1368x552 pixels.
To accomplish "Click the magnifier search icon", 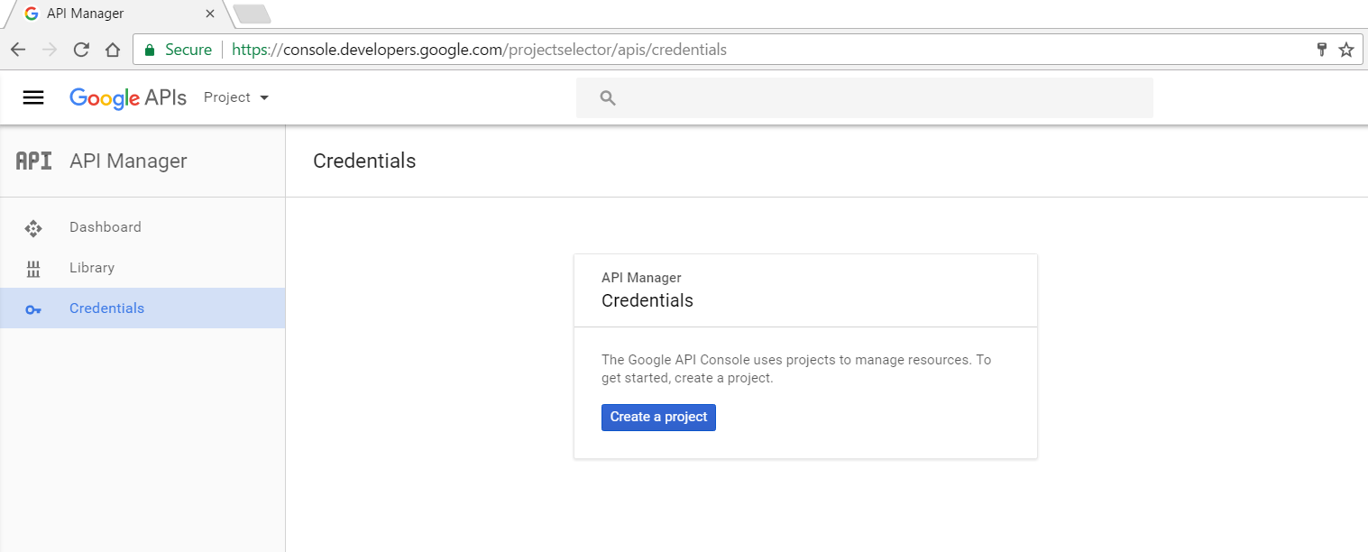I will (x=608, y=98).
